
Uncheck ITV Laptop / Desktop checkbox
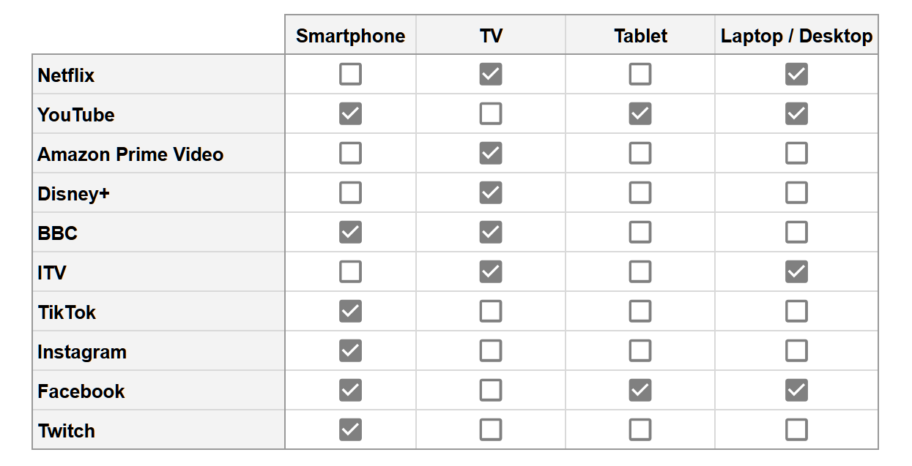796,272
